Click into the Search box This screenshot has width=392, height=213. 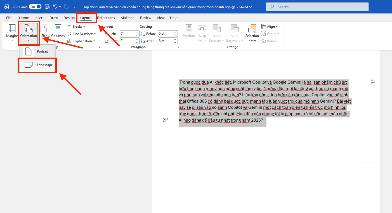317,7
